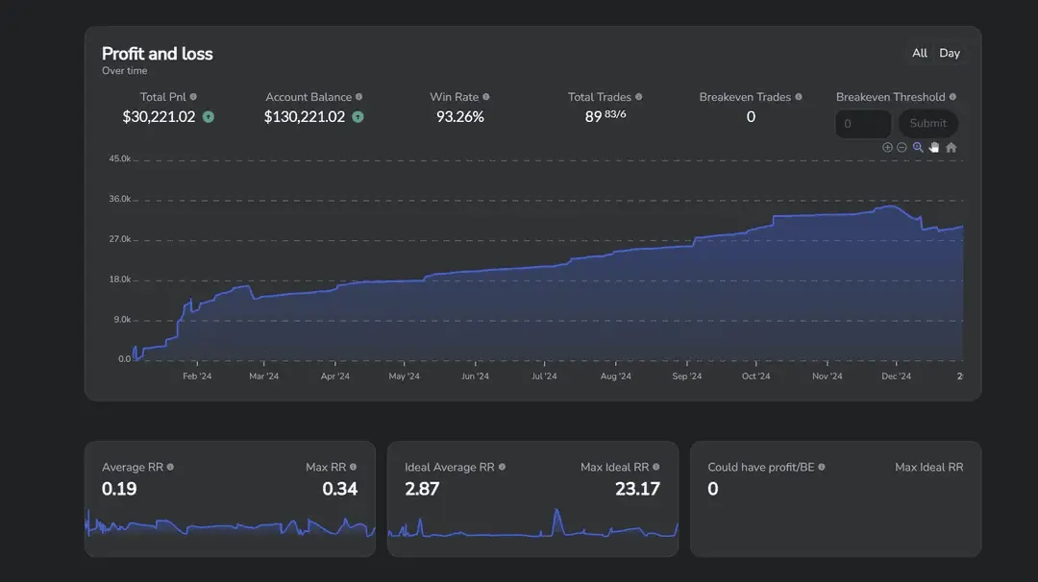This screenshot has height=582, width=1038.
Task: Click info icon beside Total Trades
Action: (639, 97)
